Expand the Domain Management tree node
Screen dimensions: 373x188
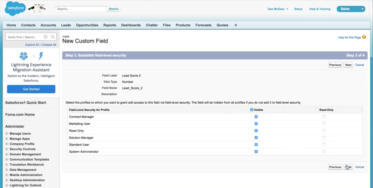pyautogui.click(x=7, y=154)
